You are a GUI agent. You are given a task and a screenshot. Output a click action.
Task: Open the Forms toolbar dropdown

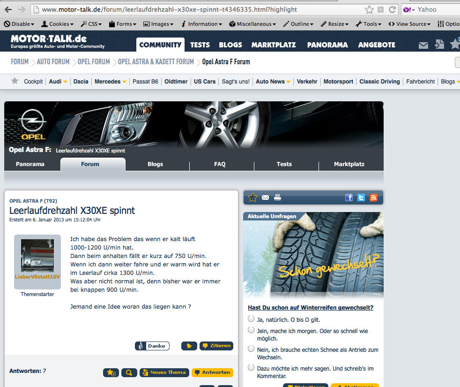pos(123,24)
